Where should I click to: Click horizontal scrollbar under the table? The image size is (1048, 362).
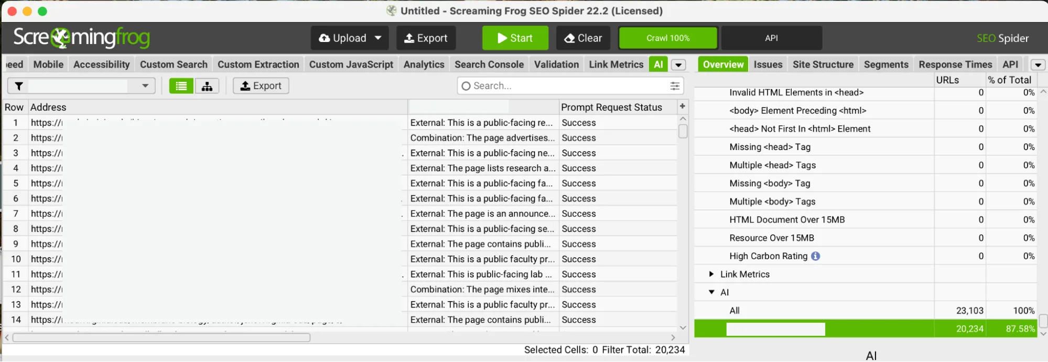pos(161,337)
